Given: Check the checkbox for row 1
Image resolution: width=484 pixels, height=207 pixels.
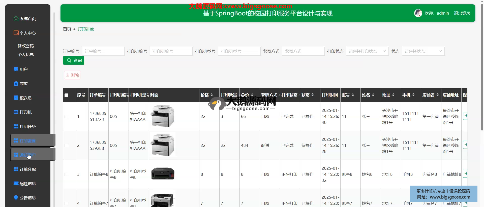Looking at the screenshot, I should 66,117.
